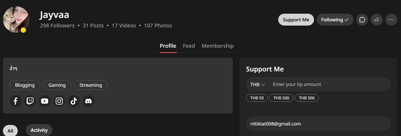Open the three-dot more options menu
The width and height of the screenshot is (401, 136).
click(391, 20)
